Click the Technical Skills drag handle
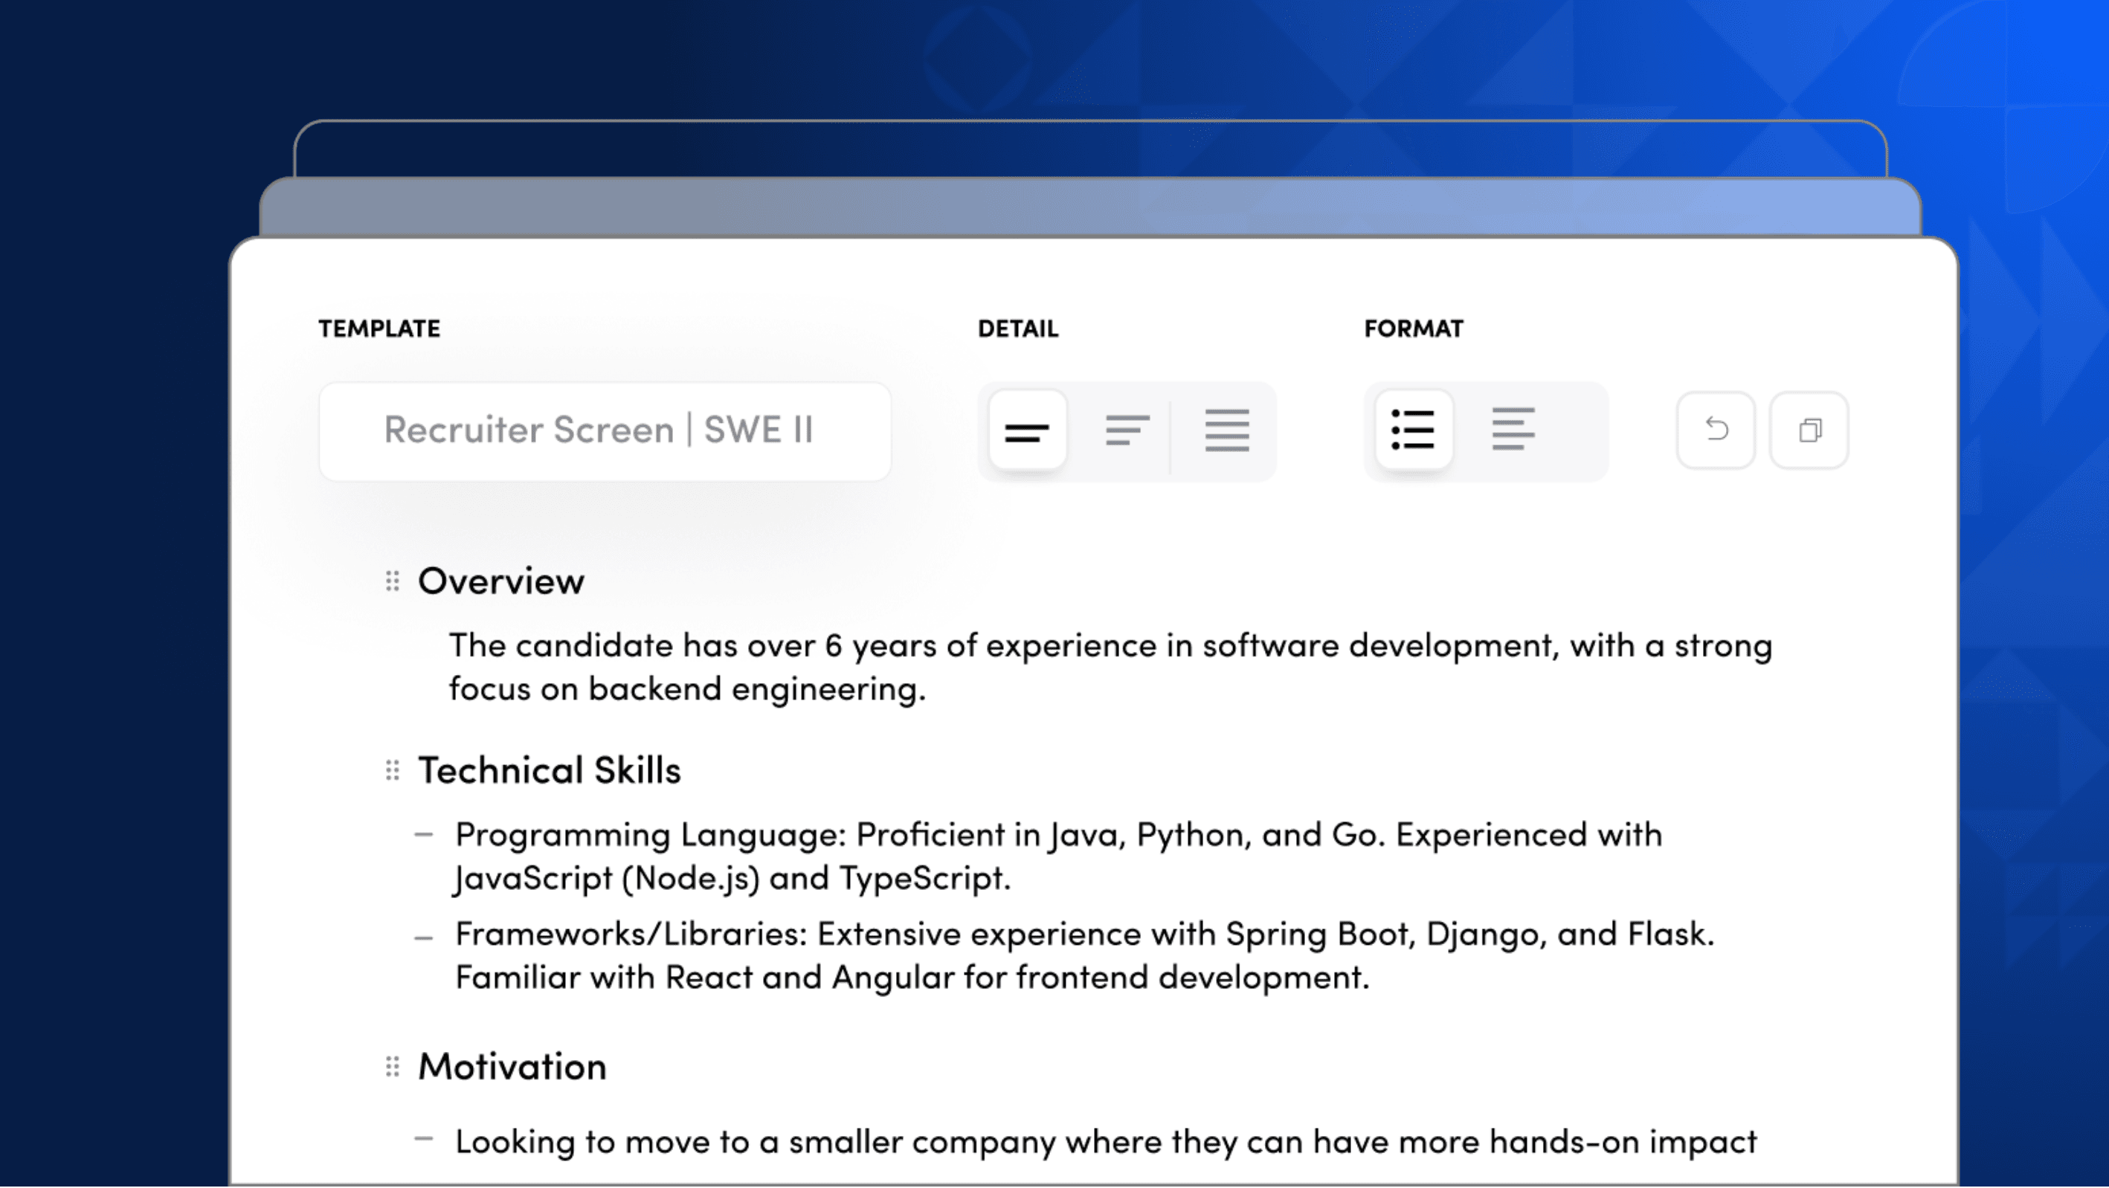Image resolution: width=2109 pixels, height=1188 pixels. coord(392,770)
